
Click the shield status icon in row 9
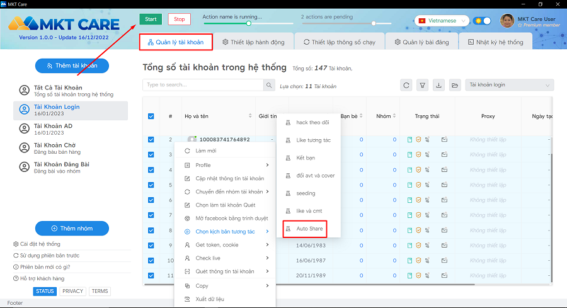418,245
